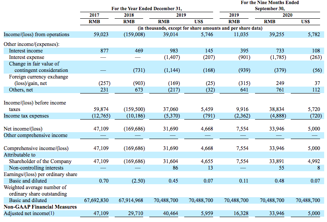327x222 pixels.
Task: Click the 'Interest expense' row label
Action: [27, 57]
